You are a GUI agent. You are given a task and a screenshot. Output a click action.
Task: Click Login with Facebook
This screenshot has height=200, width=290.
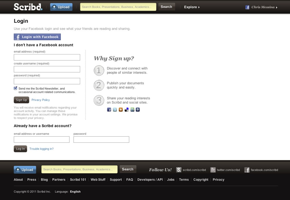click(37, 37)
